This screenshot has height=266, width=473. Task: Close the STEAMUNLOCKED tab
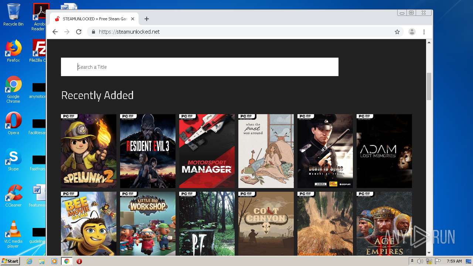pyautogui.click(x=133, y=19)
